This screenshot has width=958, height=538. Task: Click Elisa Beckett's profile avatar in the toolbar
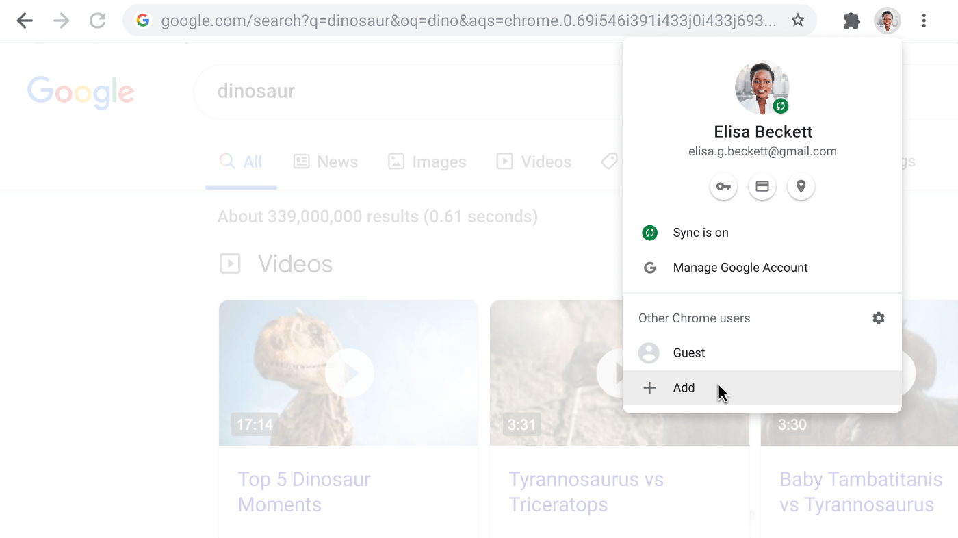887,21
